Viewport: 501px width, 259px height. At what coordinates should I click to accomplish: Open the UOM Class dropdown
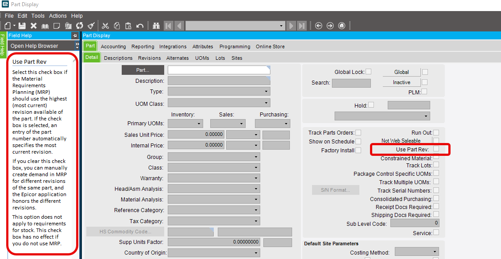click(x=219, y=103)
